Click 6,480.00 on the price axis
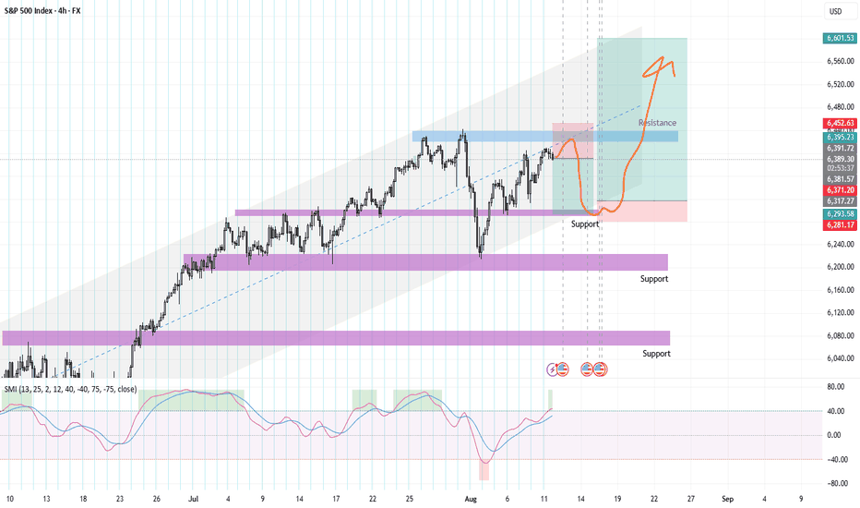The width and height of the screenshot is (860, 508). click(x=841, y=107)
